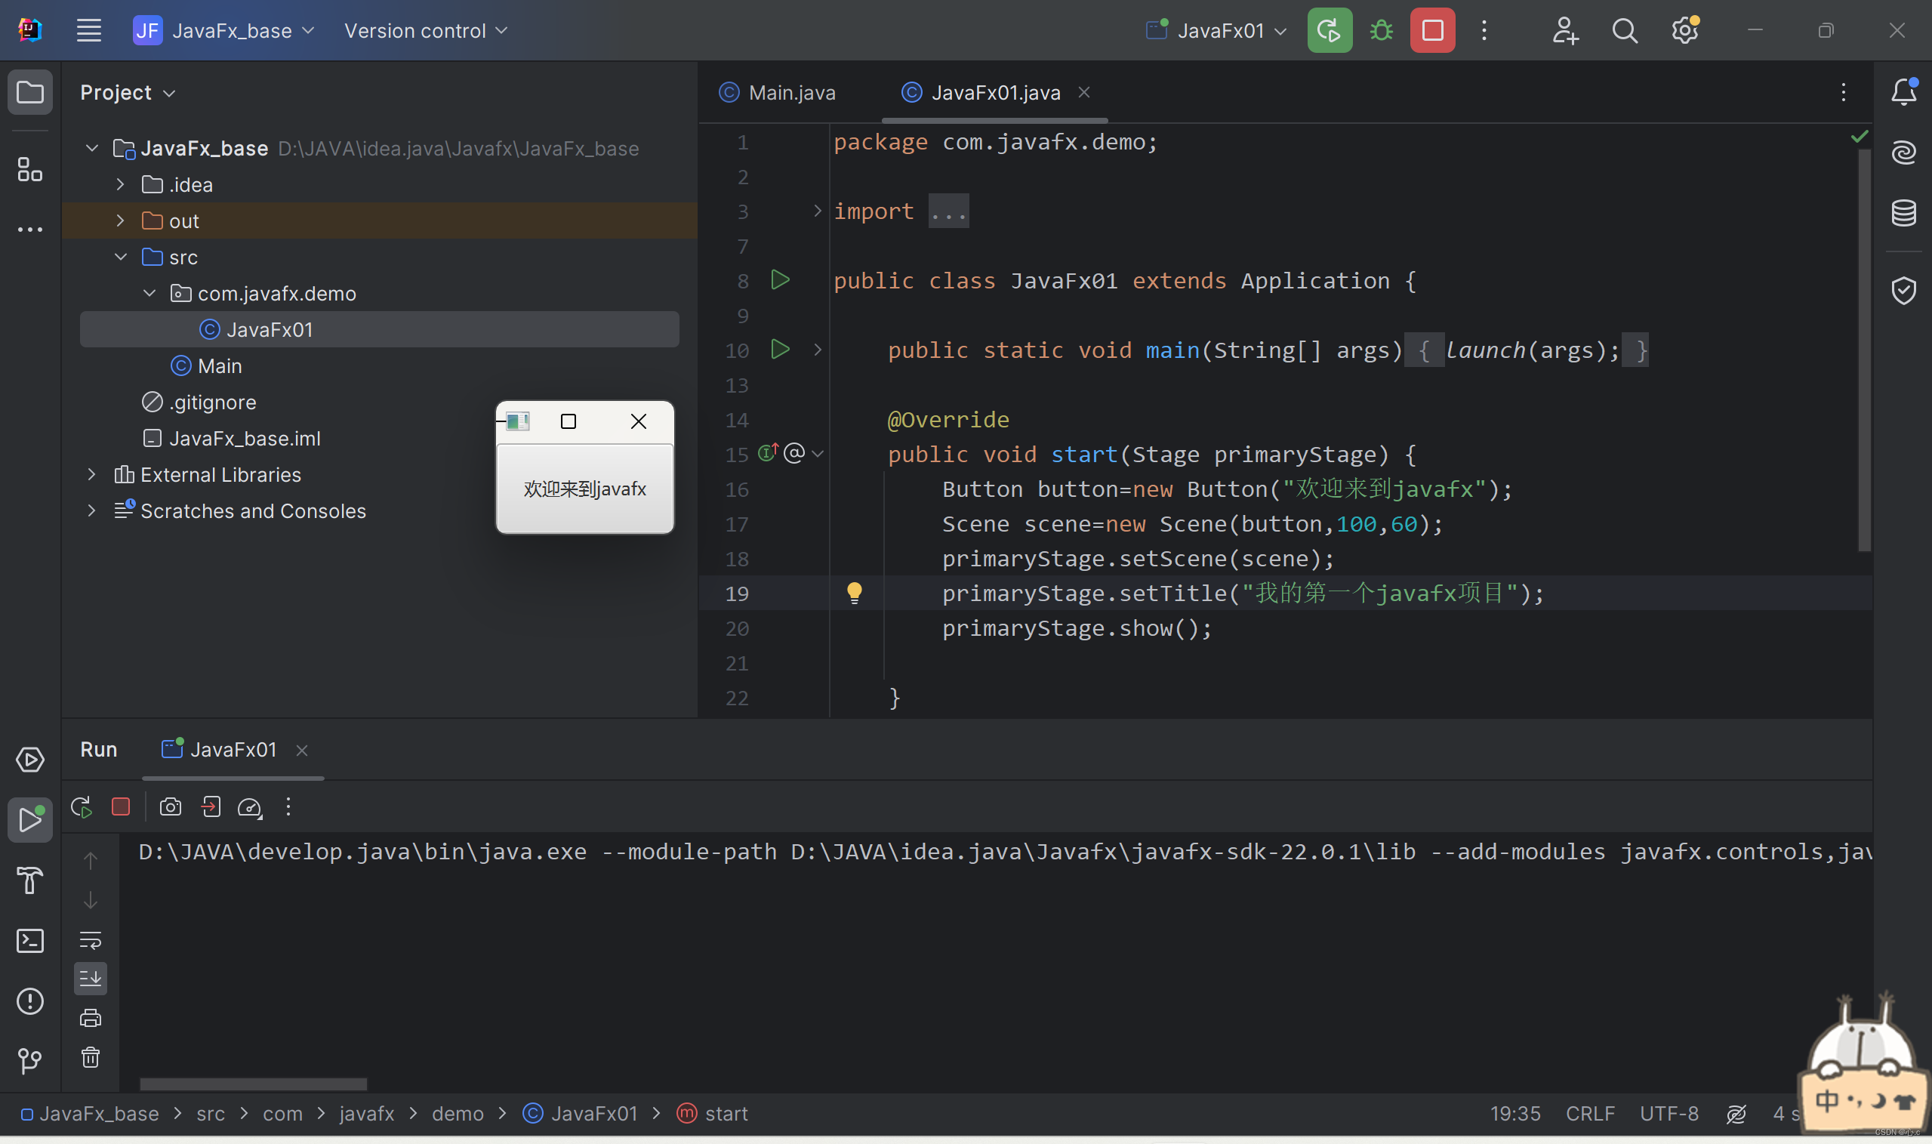Image resolution: width=1932 pixels, height=1144 pixels.
Task: Stop process in Run panel toolbar
Action: (121, 807)
